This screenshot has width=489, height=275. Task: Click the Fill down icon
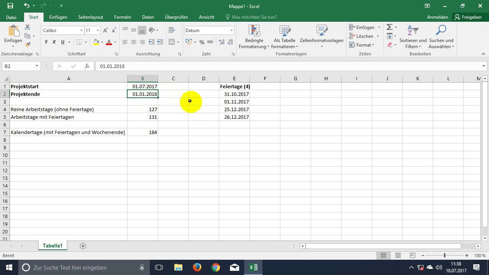tap(389, 36)
